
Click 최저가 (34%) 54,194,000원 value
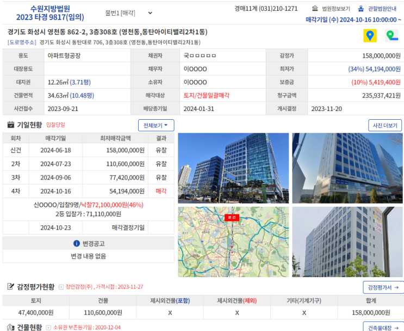pos(375,69)
